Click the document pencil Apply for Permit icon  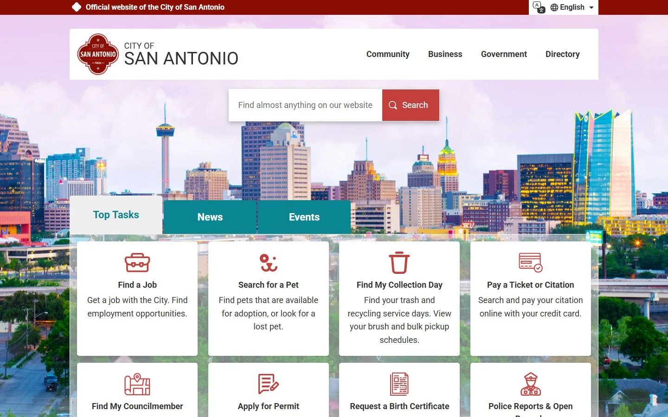(269, 384)
